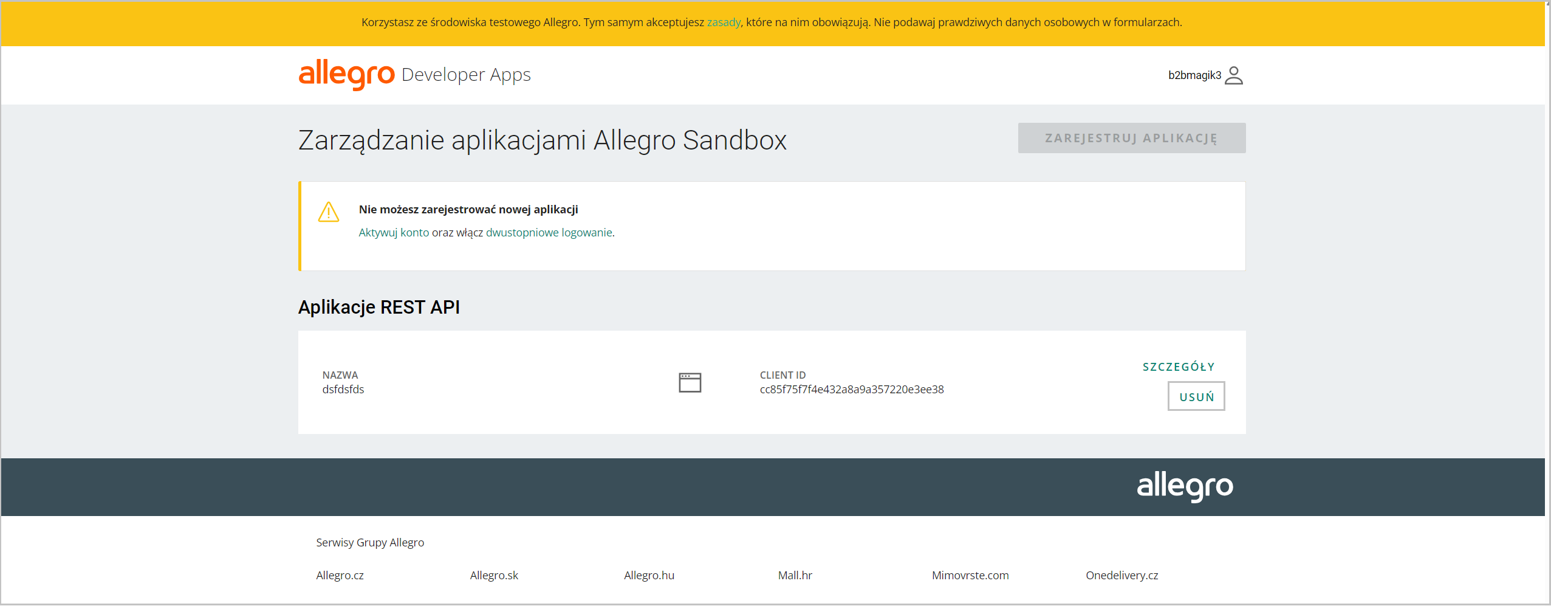Click the orange Allegro logo in header
Screen dimensions: 1551x606
[x=346, y=75]
